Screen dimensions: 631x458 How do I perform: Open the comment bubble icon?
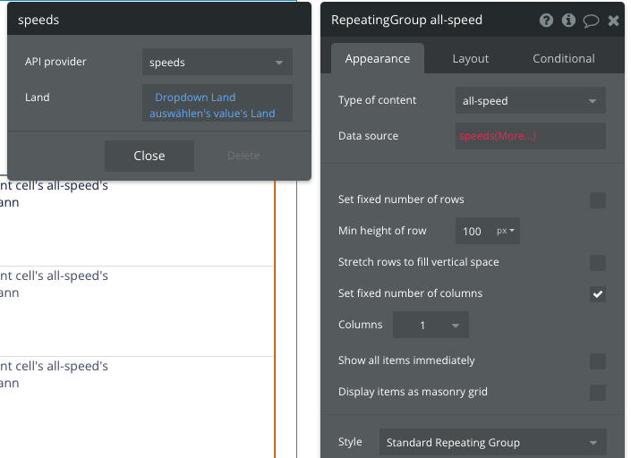591,21
